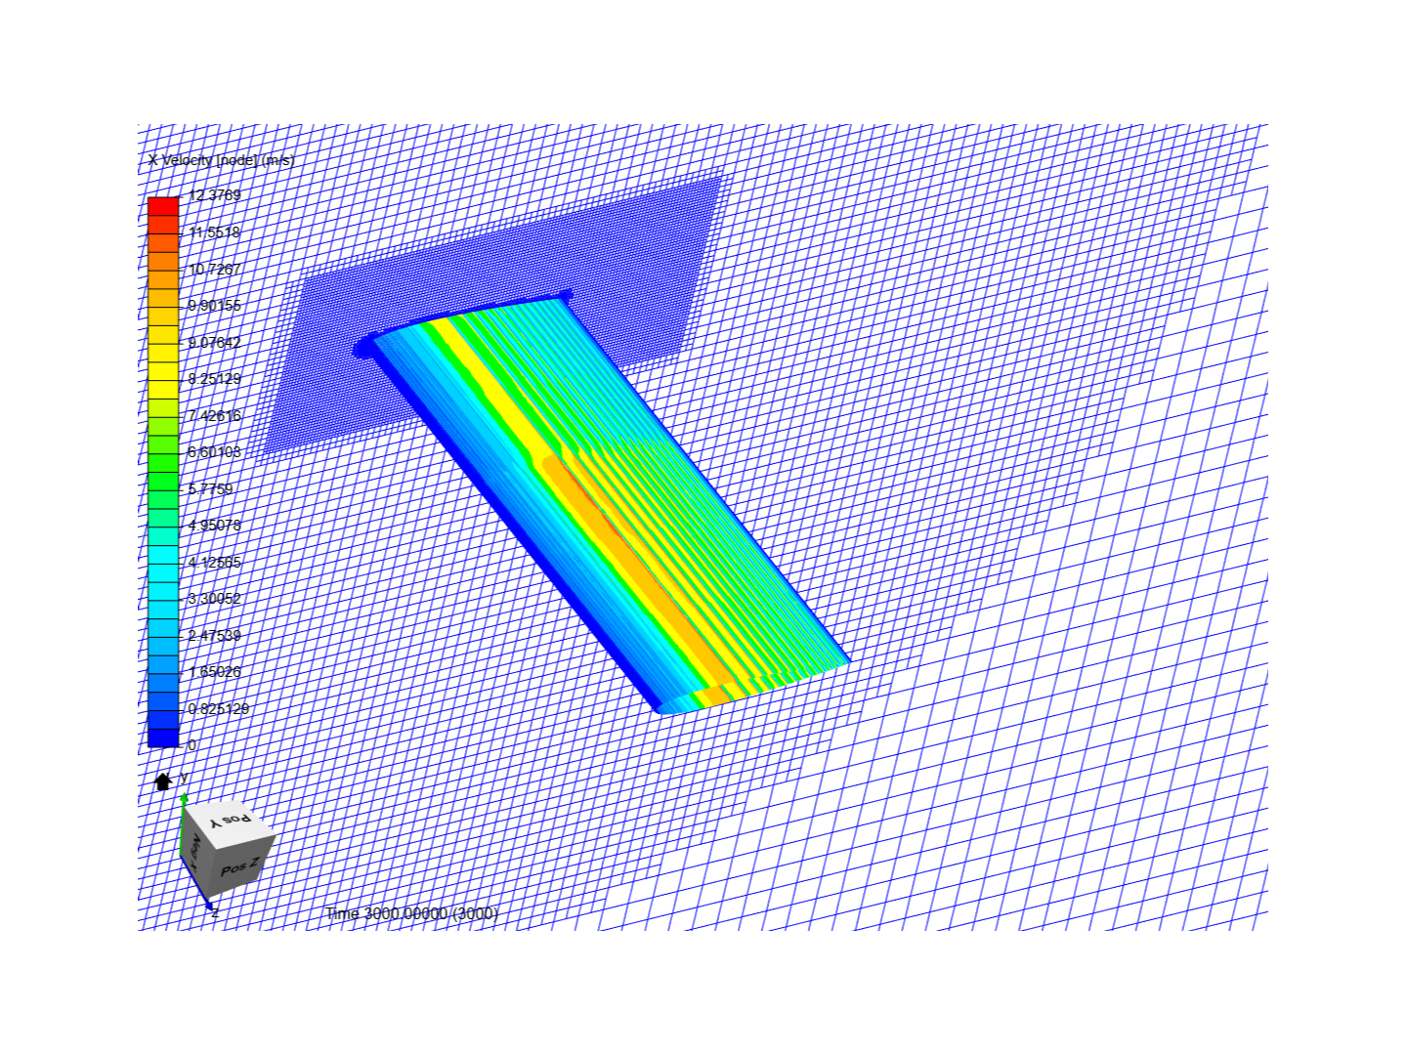Click the dark blue bottom band of the legend
Image resolution: width=1407 pixels, height=1055 pixels.
(163, 738)
